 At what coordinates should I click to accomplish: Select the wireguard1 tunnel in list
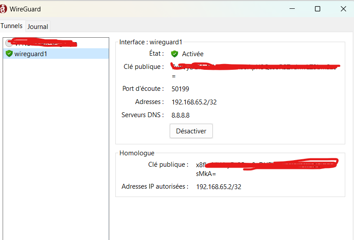(x=56, y=54)
